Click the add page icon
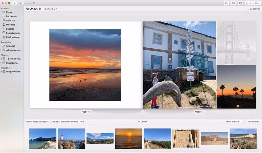262x153 pixels. point(226,3)
